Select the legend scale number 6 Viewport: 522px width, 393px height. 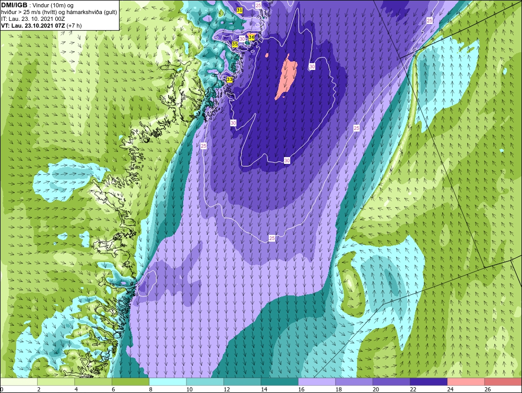(113, 389)
